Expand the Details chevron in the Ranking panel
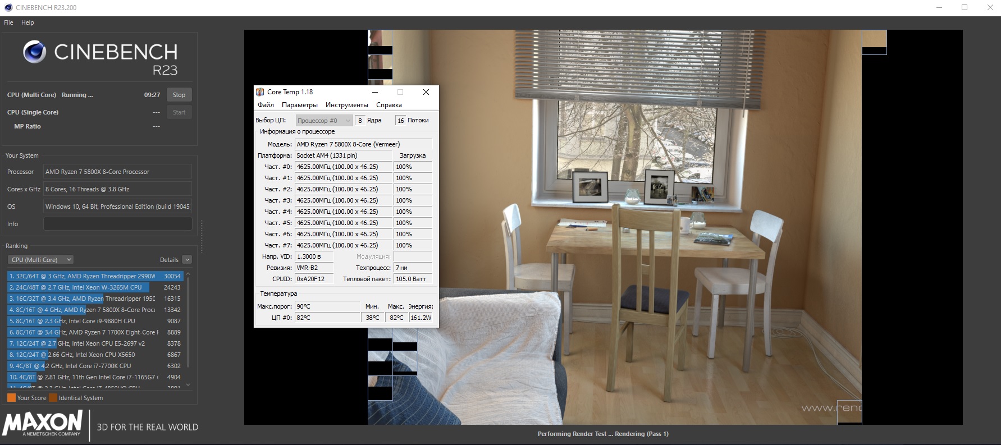The width and height of the screenshot is (1001, 445). point(187,260)
